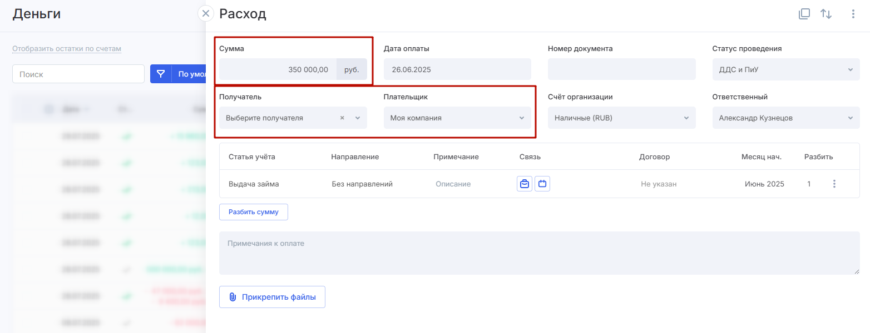Open the Ответственный dropdown
870x333 pixels.
tap(786, 118)
